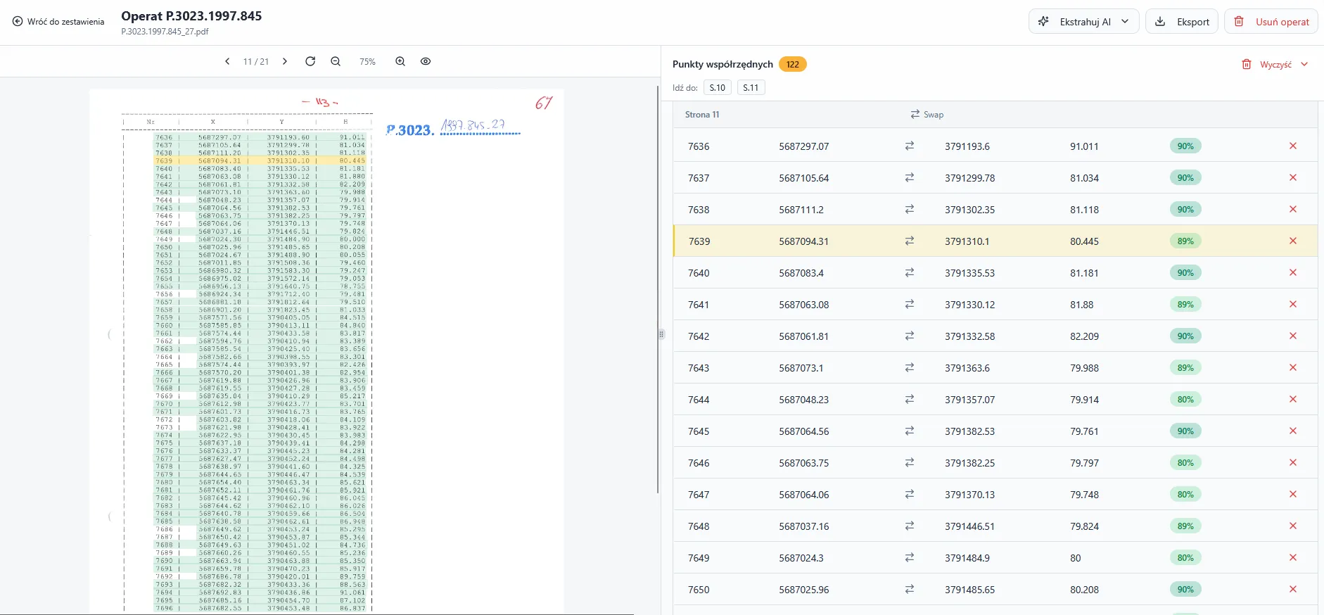Screen dimensions: 1324x615
Task: Click the 75% zoom level indicator
Action: tap(367, 62)
